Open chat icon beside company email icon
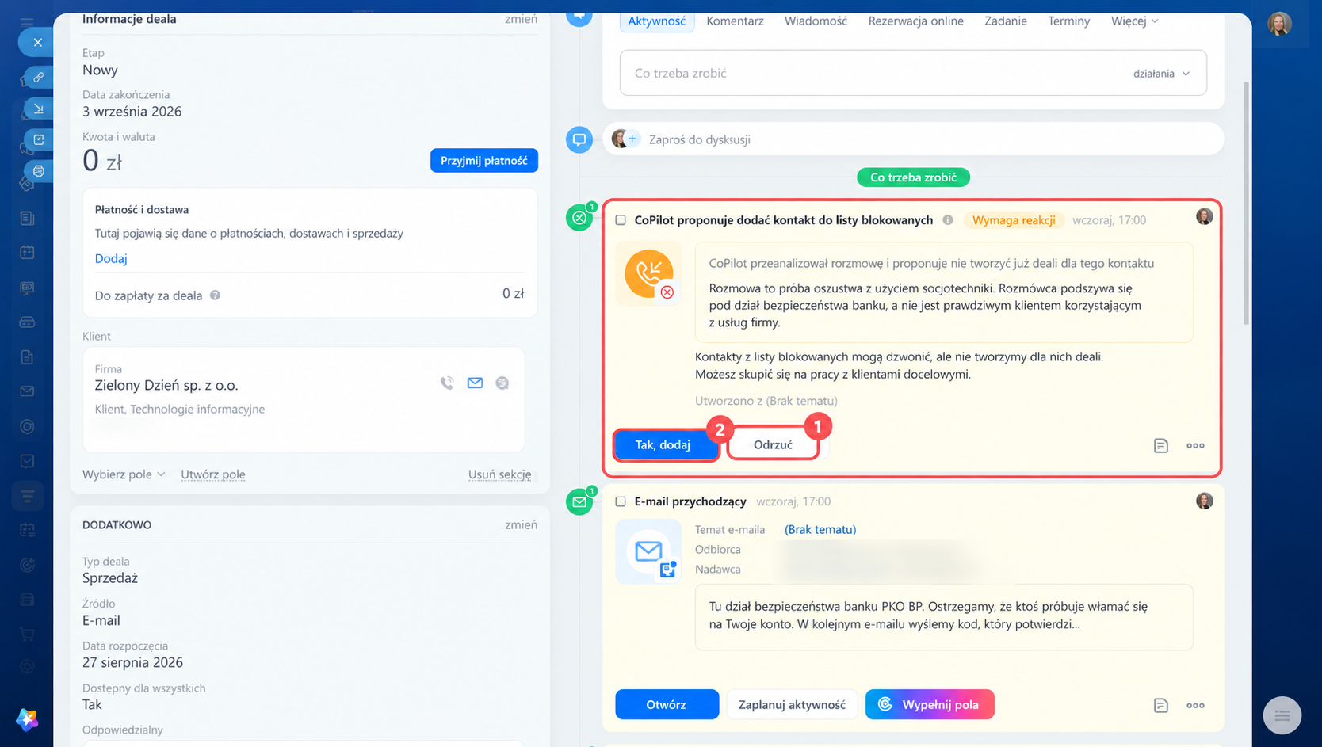Screen dimensions: 1322x747 [x=502, y=383]
